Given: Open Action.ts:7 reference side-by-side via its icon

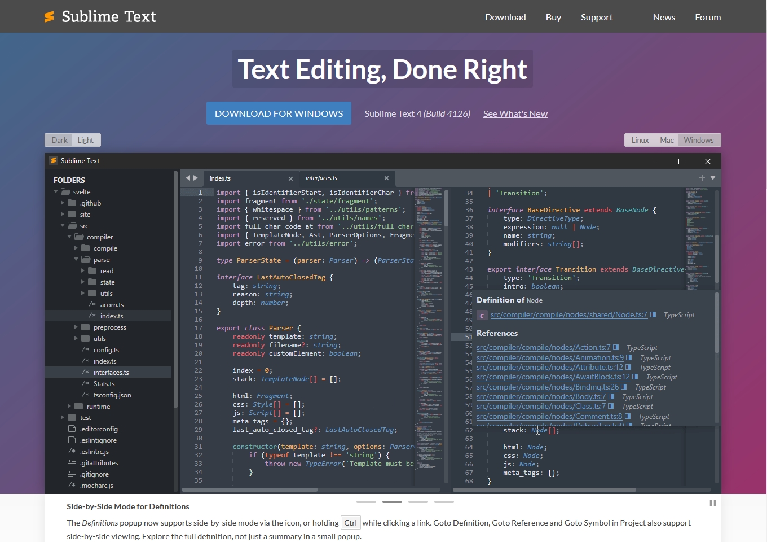Looking at the screenshot, I should coord(616,348).
